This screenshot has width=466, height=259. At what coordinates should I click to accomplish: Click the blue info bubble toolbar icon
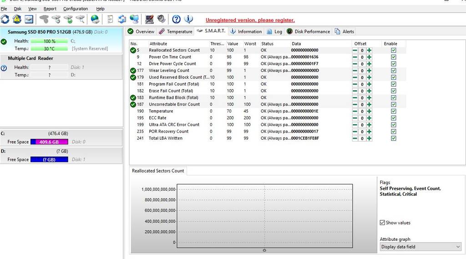tap(188, 19)
